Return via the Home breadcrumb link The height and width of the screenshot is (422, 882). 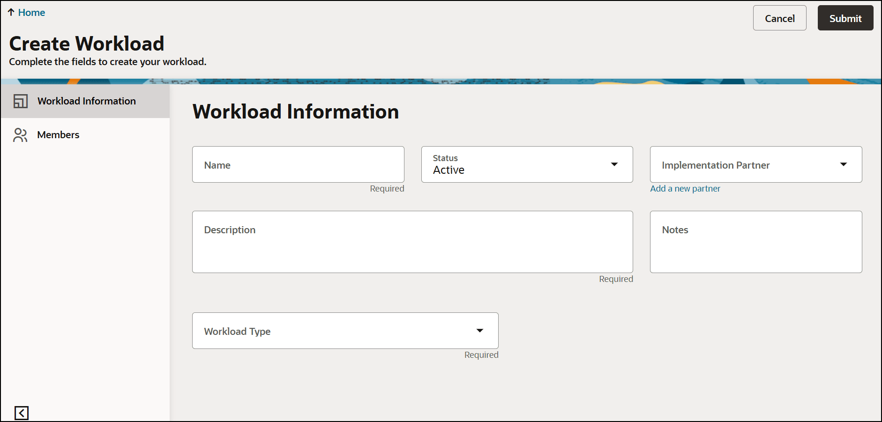tap(31, 12)
